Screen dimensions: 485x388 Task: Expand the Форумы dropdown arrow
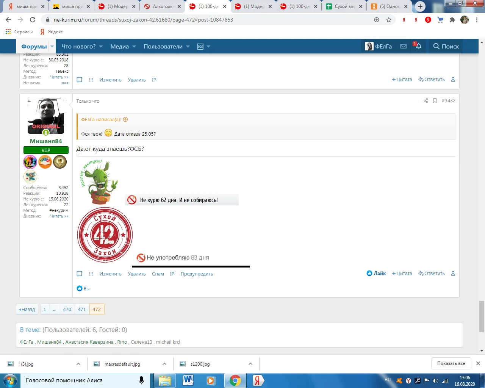(52, 47)
